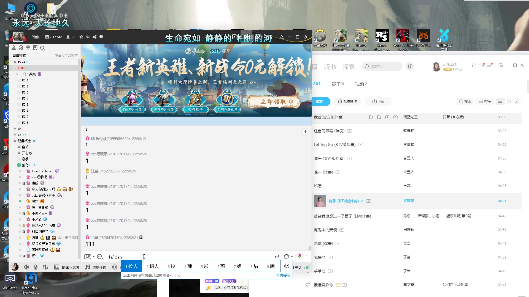Click the location pin icon above the channel tree

coord(28,48)
